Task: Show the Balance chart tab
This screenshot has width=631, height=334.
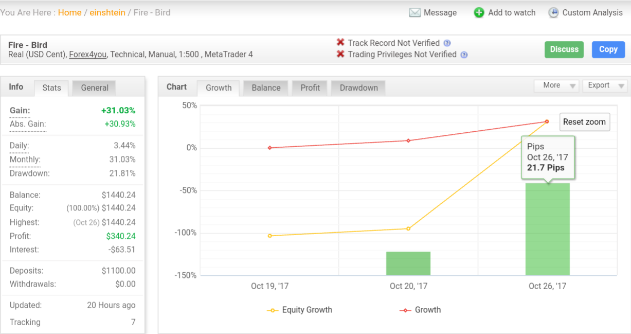Action: point(266,88)
